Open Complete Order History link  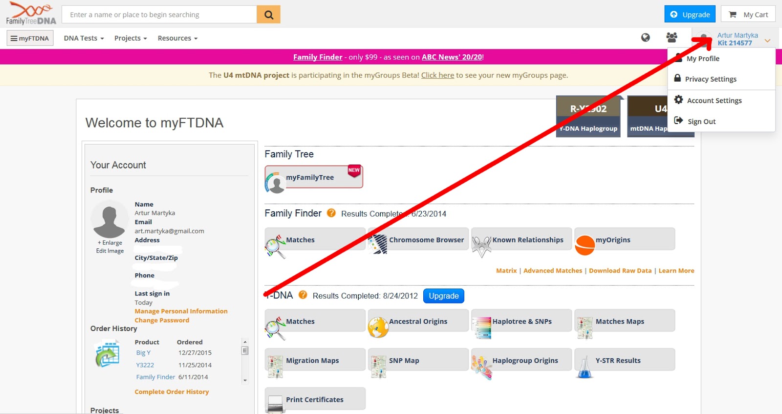172,392
